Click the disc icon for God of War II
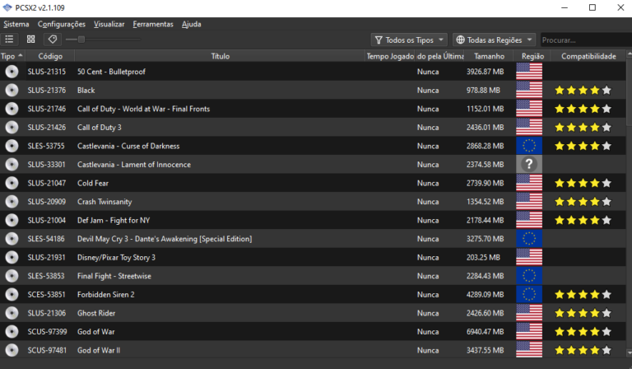Viewport: 632px width, 369px height. pyautogui.click(x=12, y=350)
